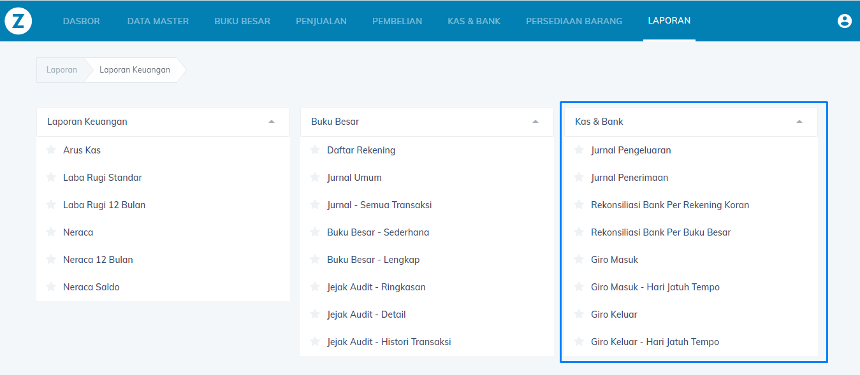Image resolution: width=860 pixels, height=375 pixels.
Task: Toggle star on Laba Rugi Standar
Action: coord(51,177)
